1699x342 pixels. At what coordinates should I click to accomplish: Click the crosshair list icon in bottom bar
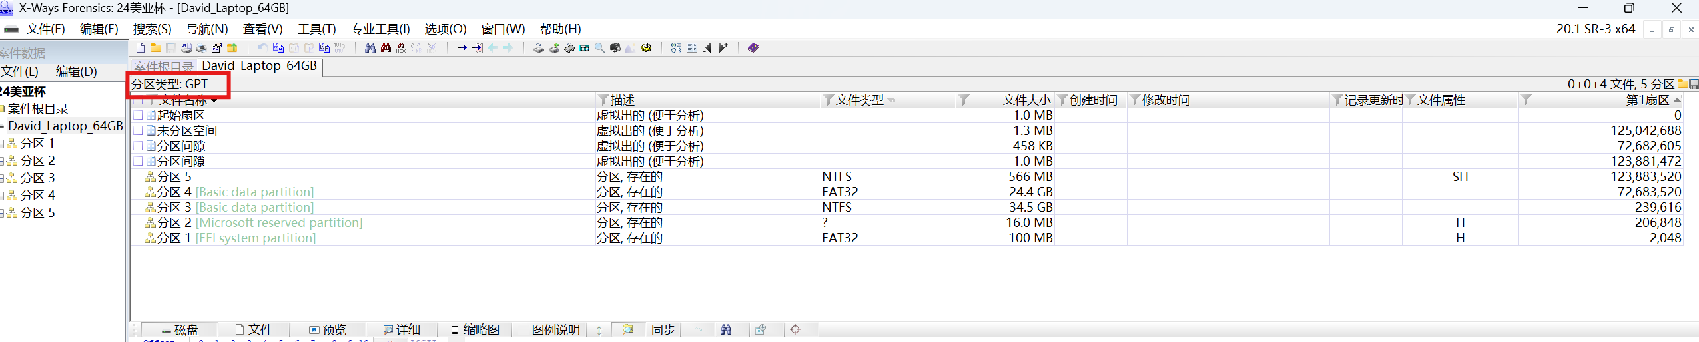point(801,329)
